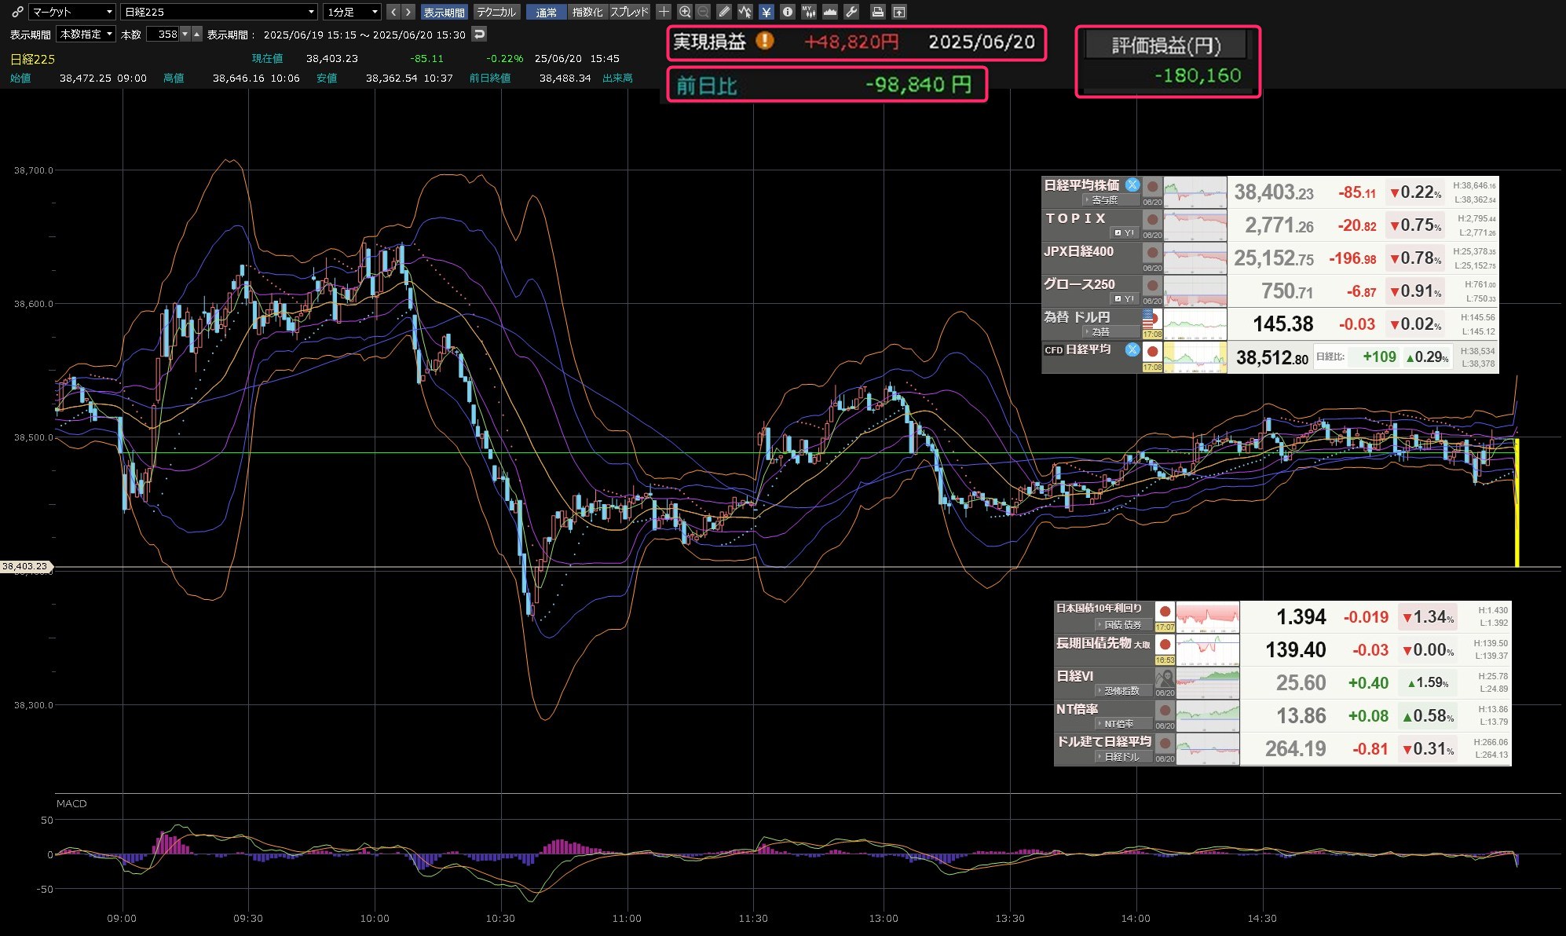Click the 評価損益(円) header button
Viewport: 1566px width, 936px height.
[x=1166, y=46]
